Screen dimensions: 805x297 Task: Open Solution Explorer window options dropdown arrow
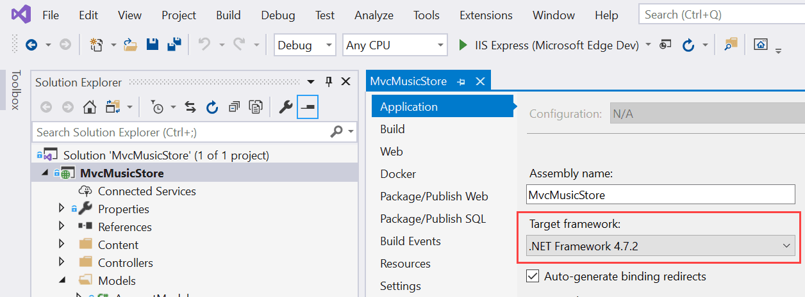(x=311, y=81)
